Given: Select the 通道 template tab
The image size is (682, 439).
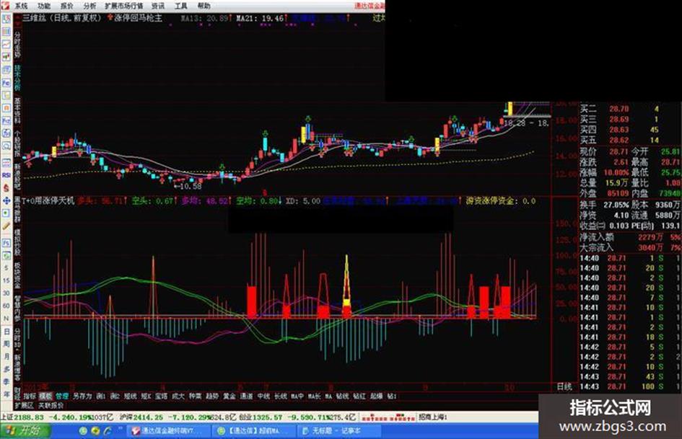Looking at the screenshot, I should [x=246, y=396].
